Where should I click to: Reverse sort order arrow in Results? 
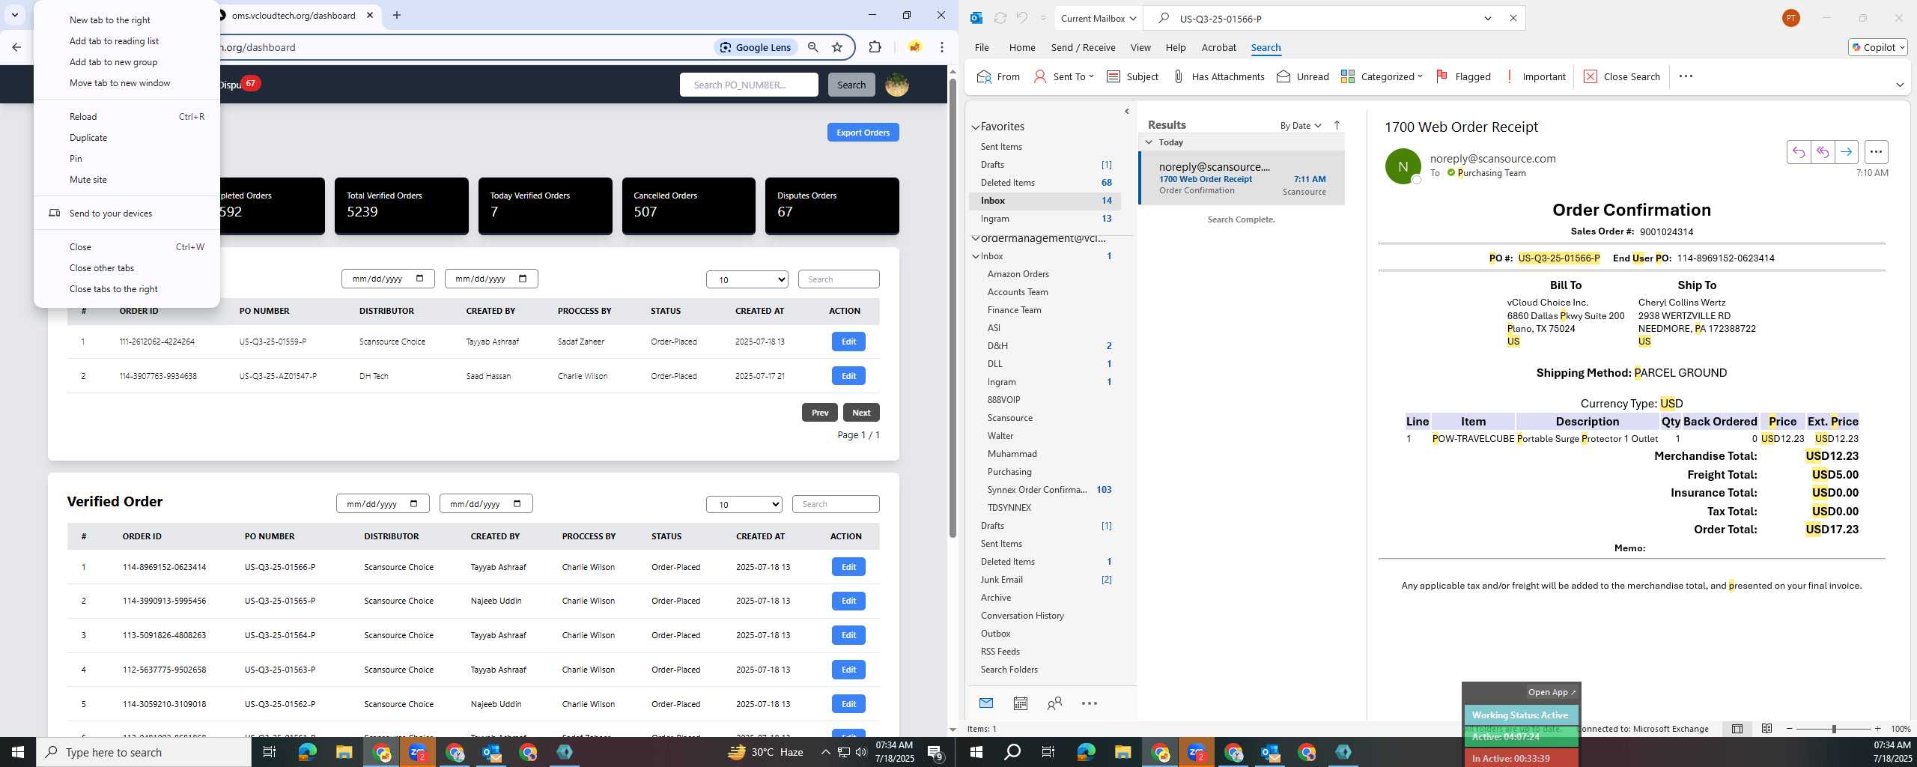pyautogui.click(x=1337, y=125)
